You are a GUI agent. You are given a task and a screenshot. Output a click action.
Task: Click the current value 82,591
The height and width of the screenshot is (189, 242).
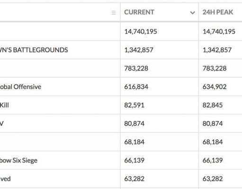point(134,105)
